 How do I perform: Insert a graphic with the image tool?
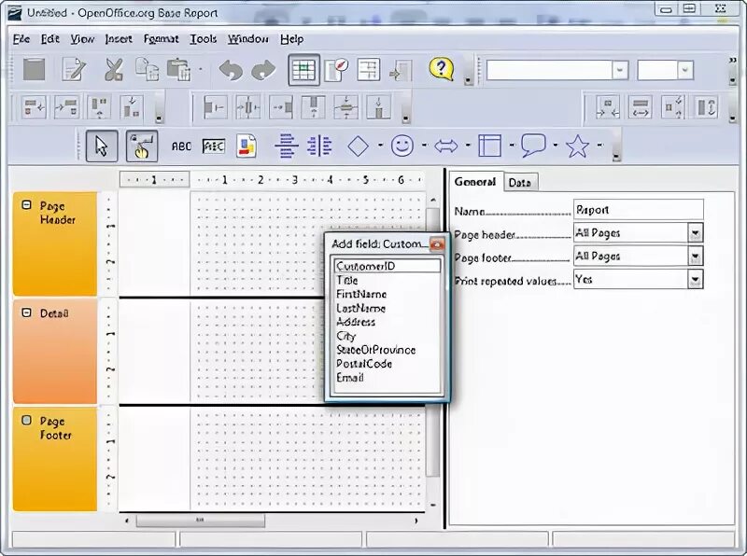point(245,146)
